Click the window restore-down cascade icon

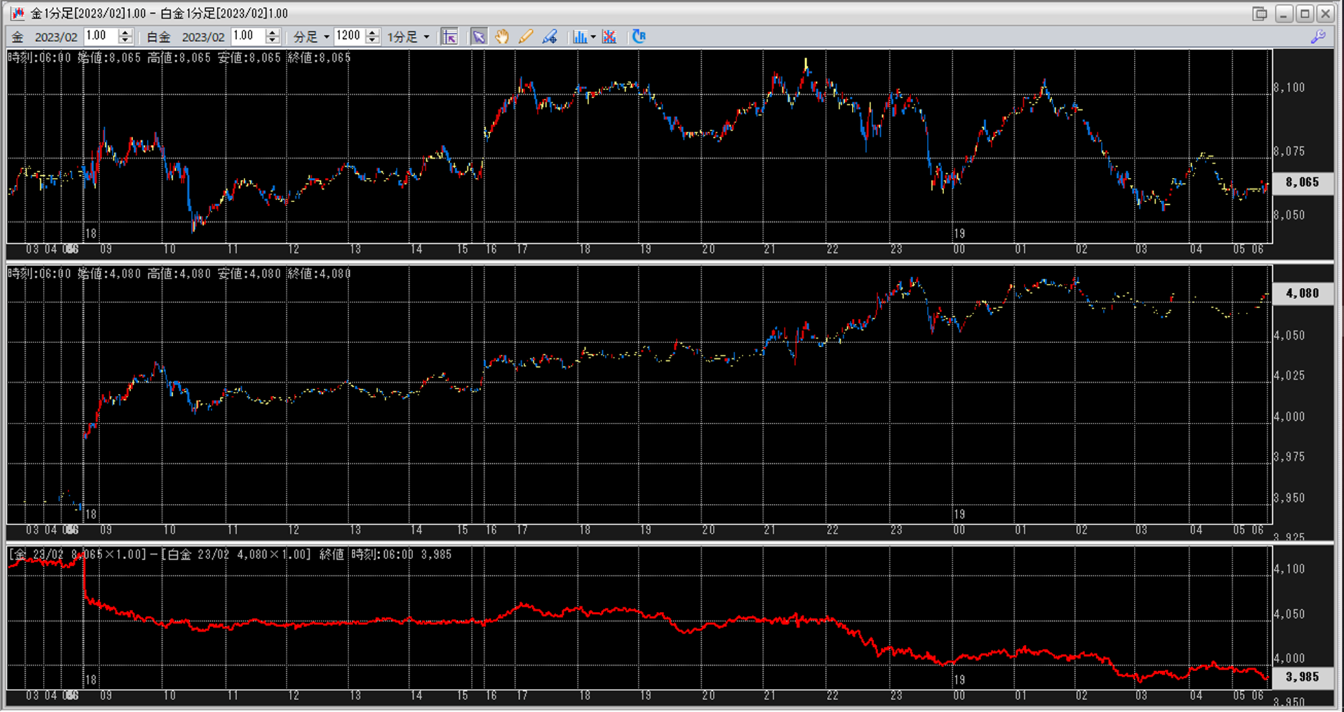[1260, 13]
